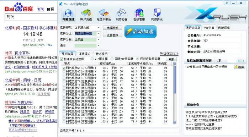Check node 网吧奖励50 (华东网通2)
Screen dimensions: 249x137
click(64, 88)
